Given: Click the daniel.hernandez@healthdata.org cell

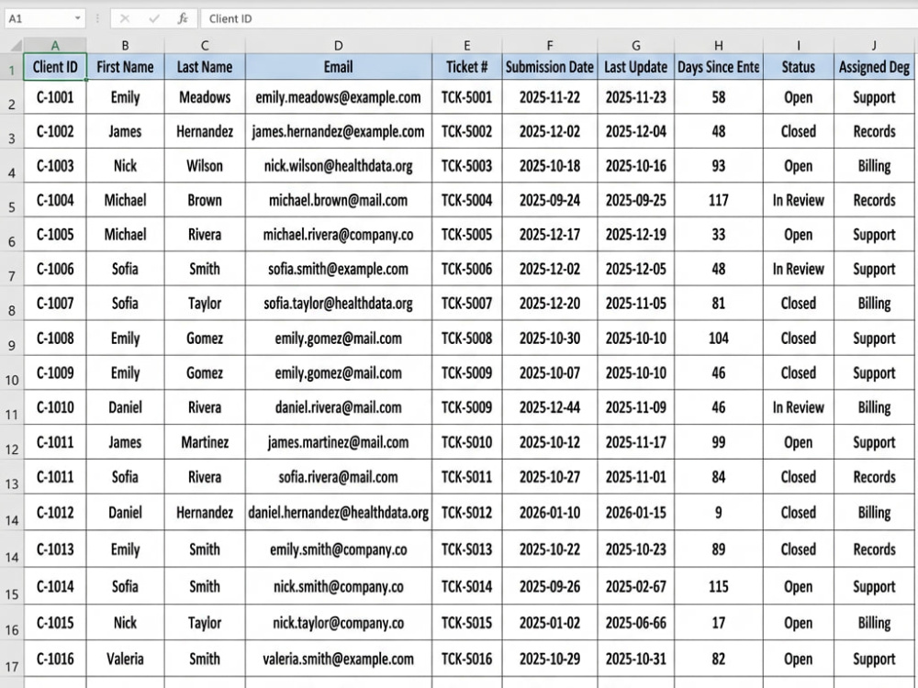Looking at the screenshot, I should click(x=339, y=513).
